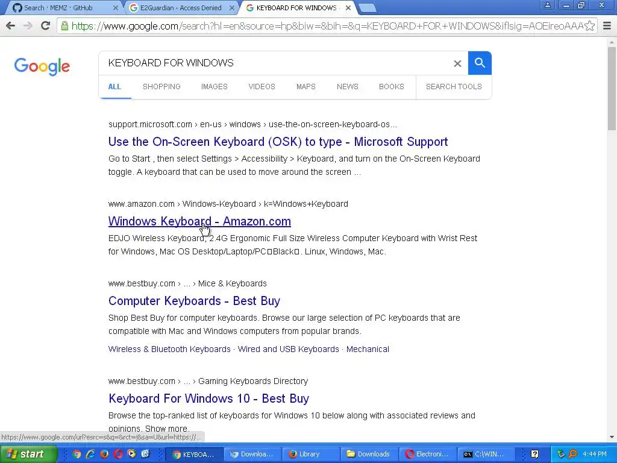Switch to the Downloa... taskbar window
The height and width of the screenshot is (463, 617).
point(252,454)
